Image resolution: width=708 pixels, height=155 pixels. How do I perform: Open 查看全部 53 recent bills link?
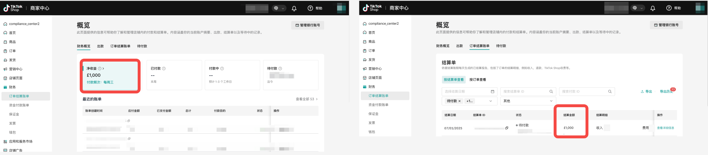307,99
